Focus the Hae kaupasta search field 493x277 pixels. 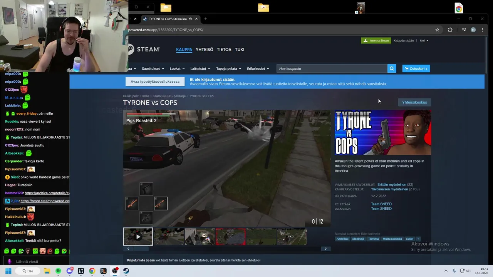click(332, 68)
